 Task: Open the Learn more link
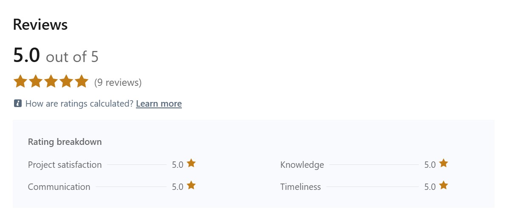(158, 104)
